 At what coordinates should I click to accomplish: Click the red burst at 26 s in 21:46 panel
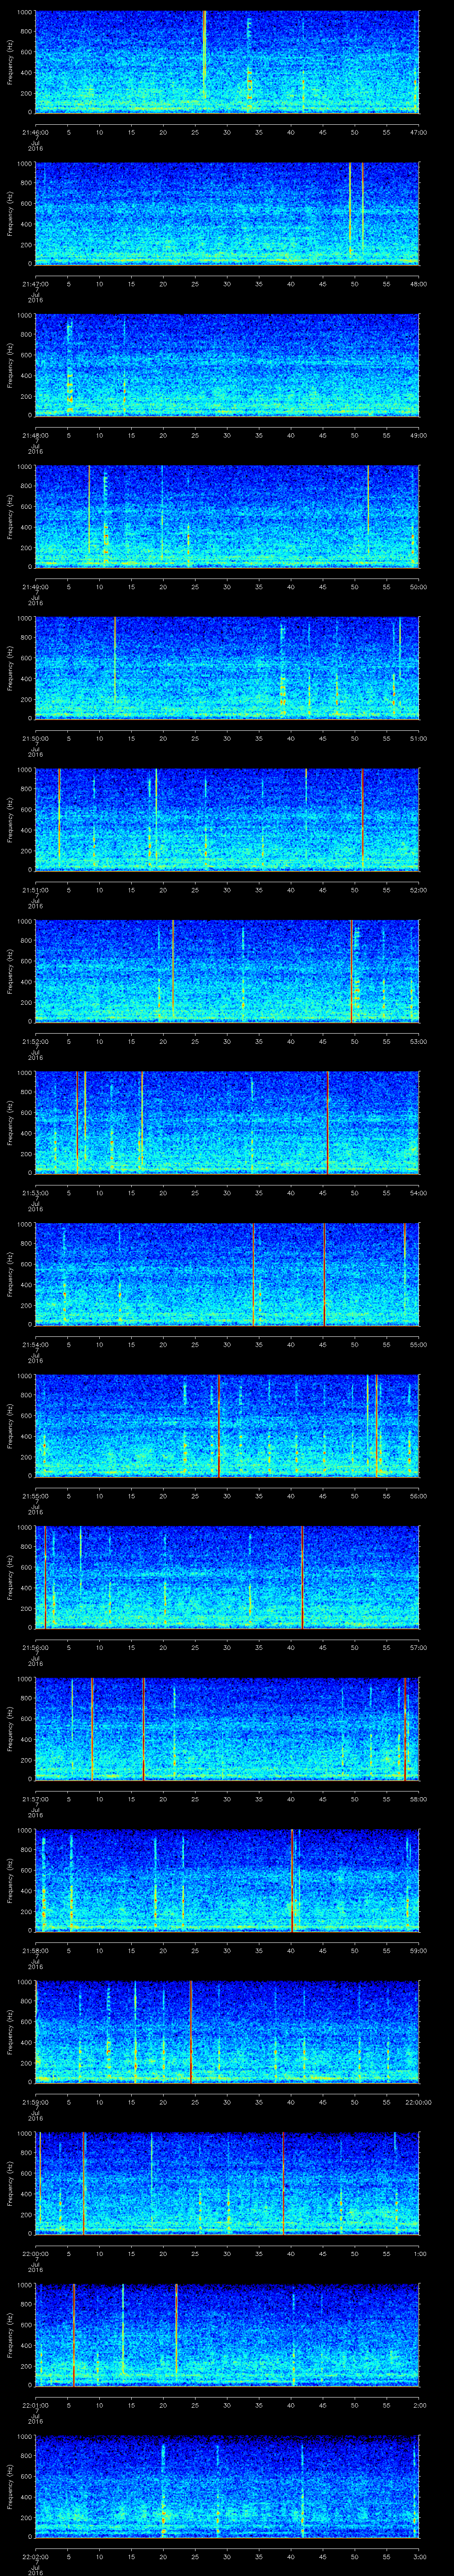pyautogui.click(x=204, y=55)
